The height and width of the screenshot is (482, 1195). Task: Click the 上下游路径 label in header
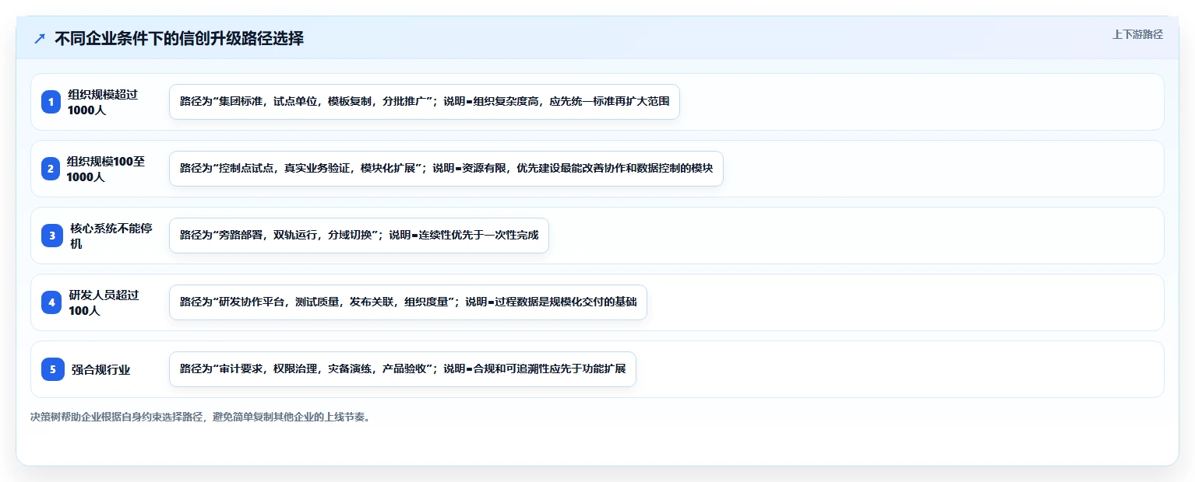(1137, 34)
